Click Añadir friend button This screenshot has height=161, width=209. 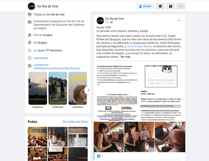coord(145,6)
